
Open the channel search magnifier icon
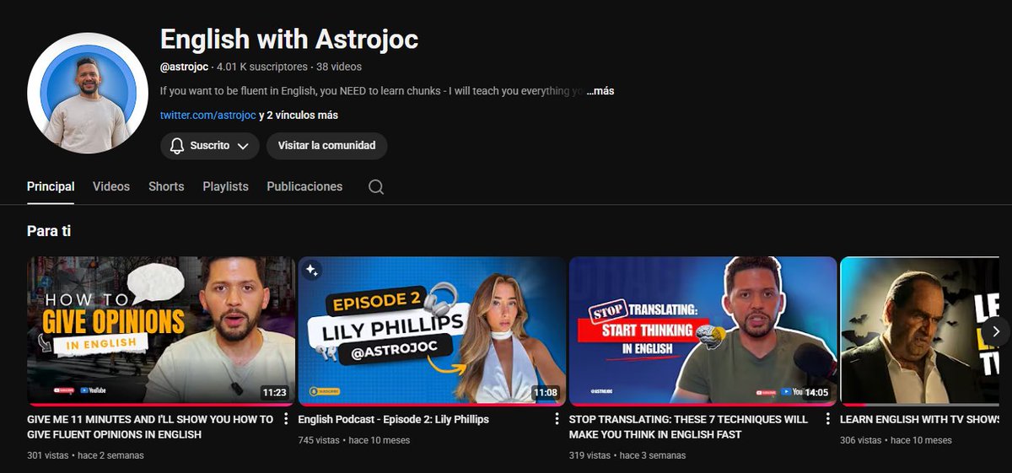376,187
